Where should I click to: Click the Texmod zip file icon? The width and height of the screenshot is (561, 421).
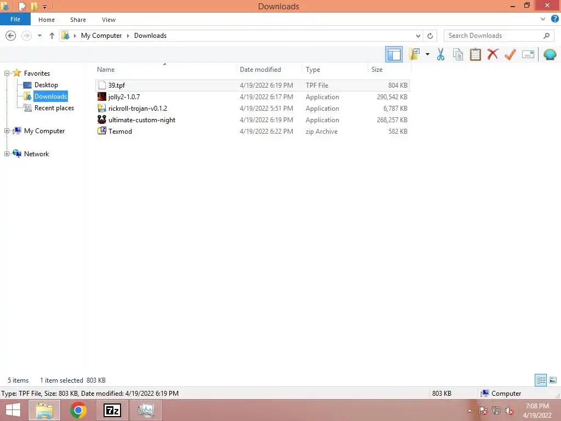[x=102, y=130]
